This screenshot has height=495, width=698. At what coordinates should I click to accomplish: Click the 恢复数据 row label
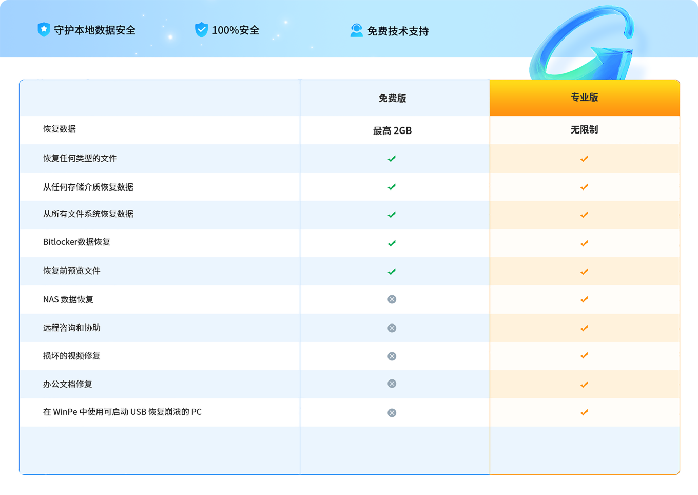tap(60, 129)
